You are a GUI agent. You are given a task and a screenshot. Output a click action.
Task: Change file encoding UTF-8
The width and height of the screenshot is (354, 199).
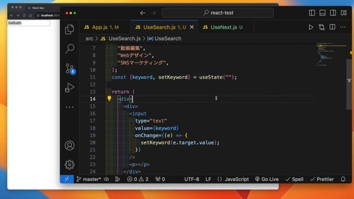[x=192, y=179]
